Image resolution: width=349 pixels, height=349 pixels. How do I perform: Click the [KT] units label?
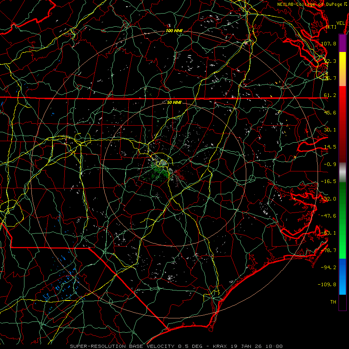(331, 27)
